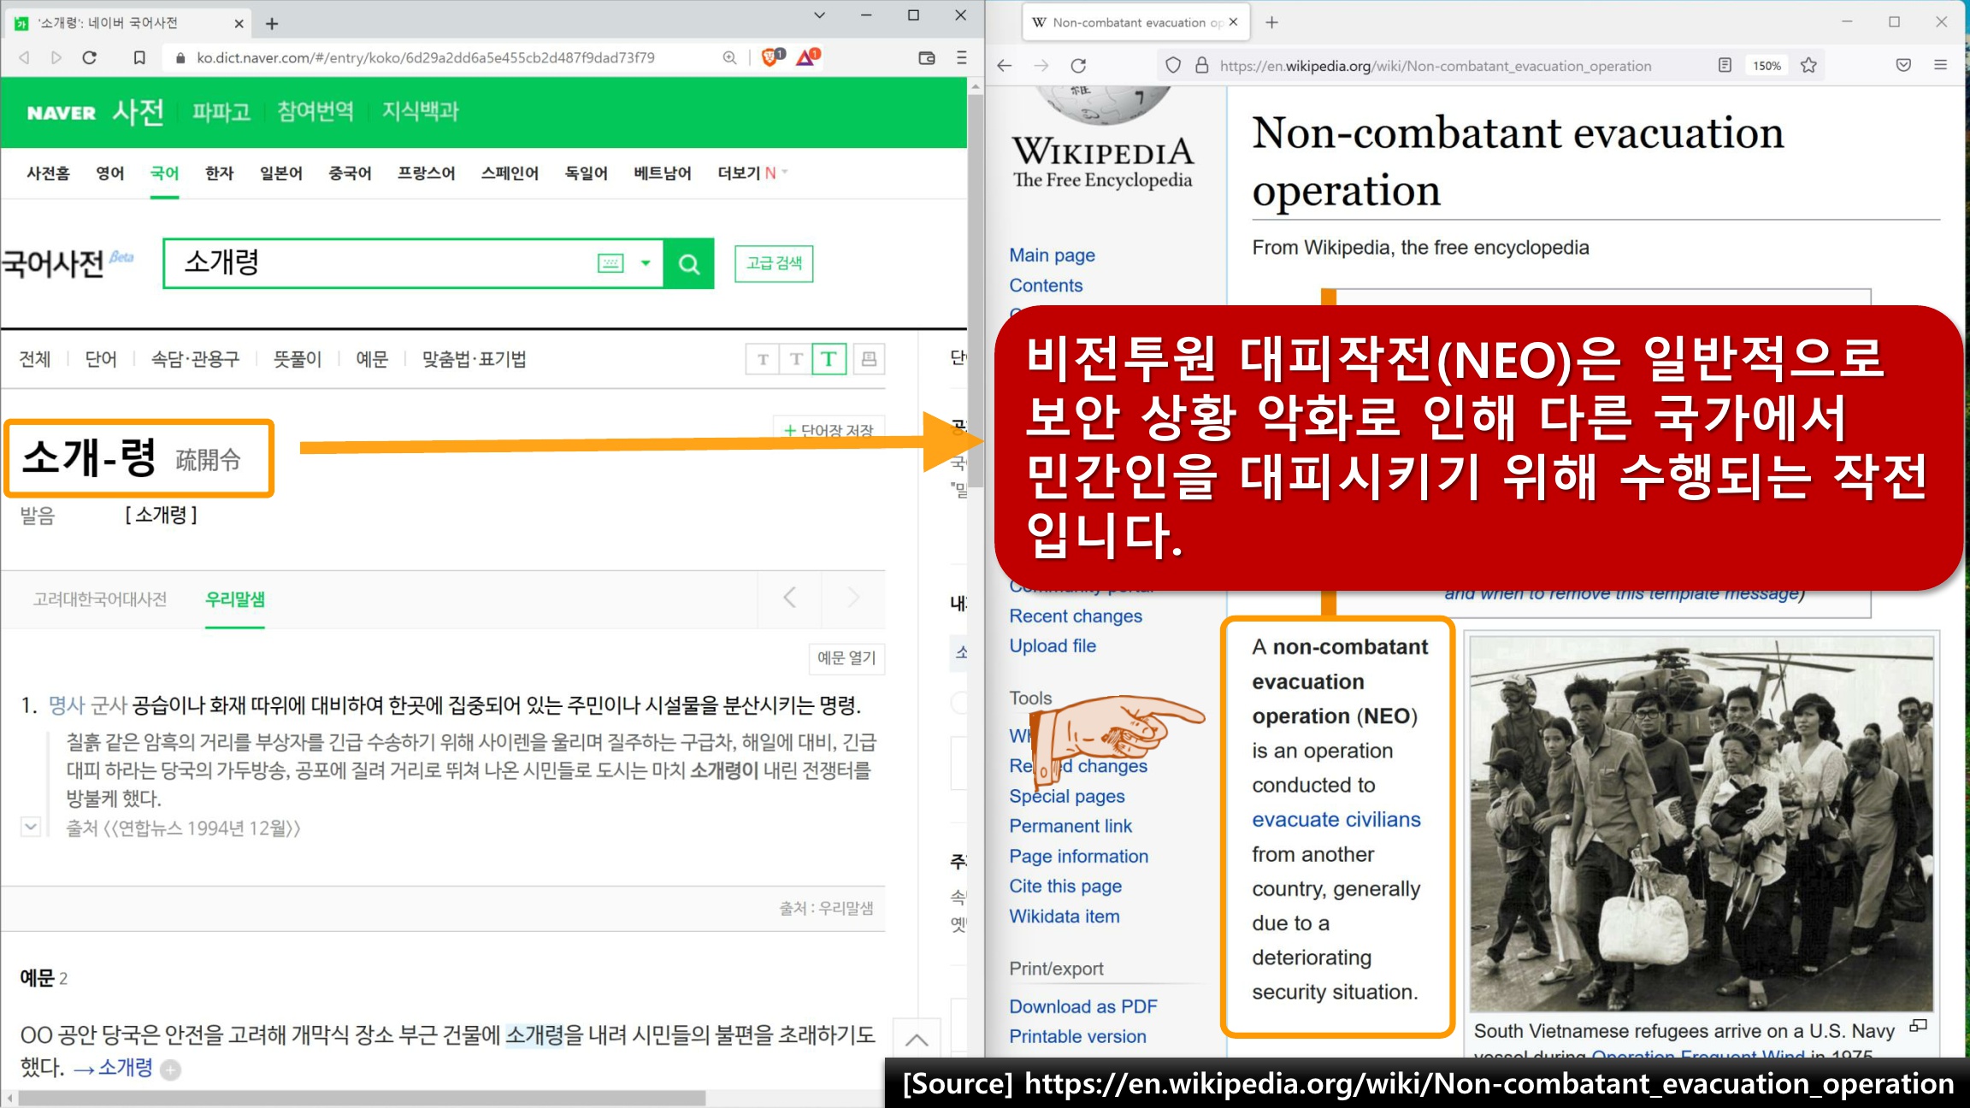
Task: Open the Recent changes link
Action: pyautogui.click(x=1076, y=616)
